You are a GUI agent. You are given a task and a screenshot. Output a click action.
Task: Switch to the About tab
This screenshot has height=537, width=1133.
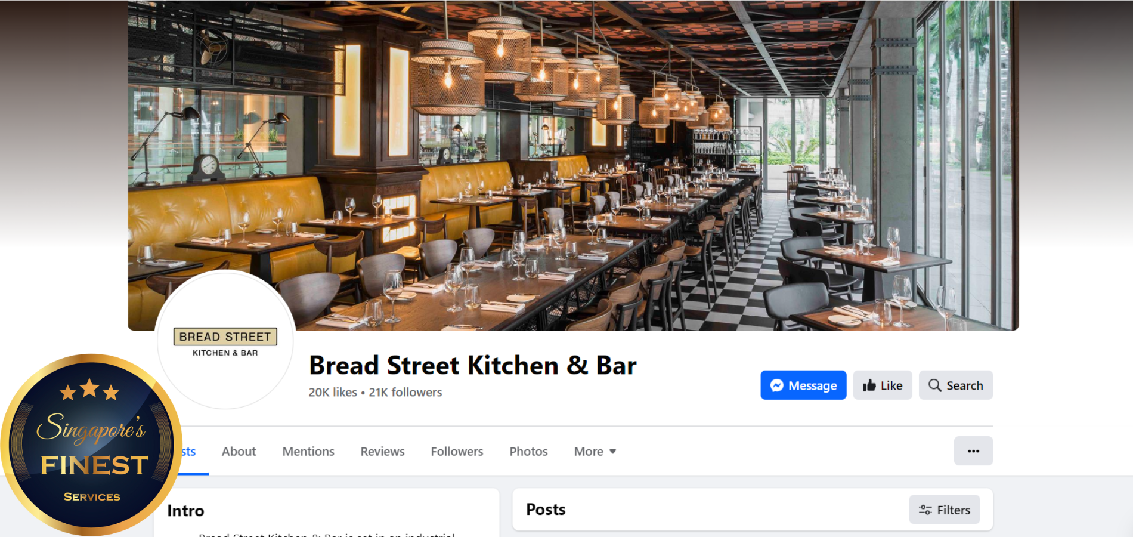coord(239,452)
